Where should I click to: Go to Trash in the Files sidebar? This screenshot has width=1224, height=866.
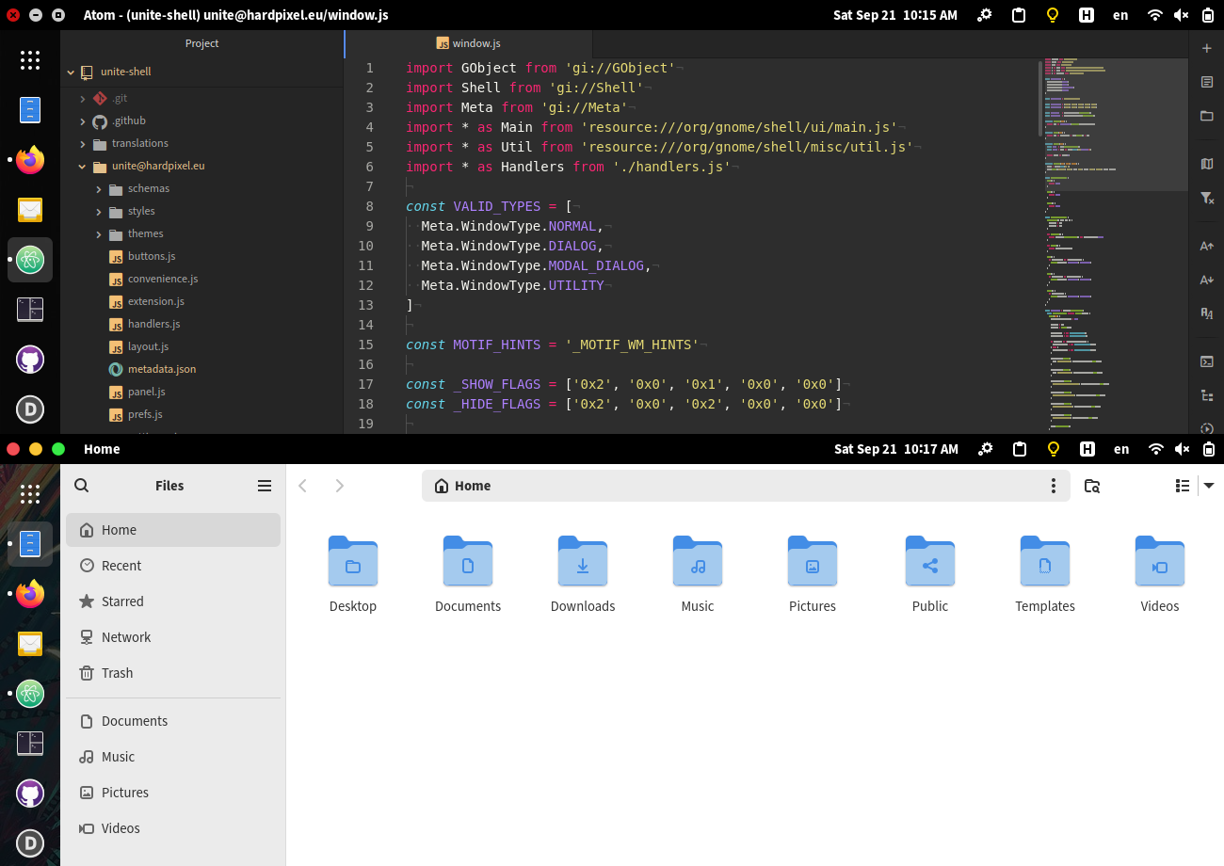[x=117, y=673]
